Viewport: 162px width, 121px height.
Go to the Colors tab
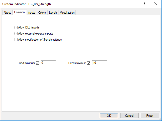42,13
